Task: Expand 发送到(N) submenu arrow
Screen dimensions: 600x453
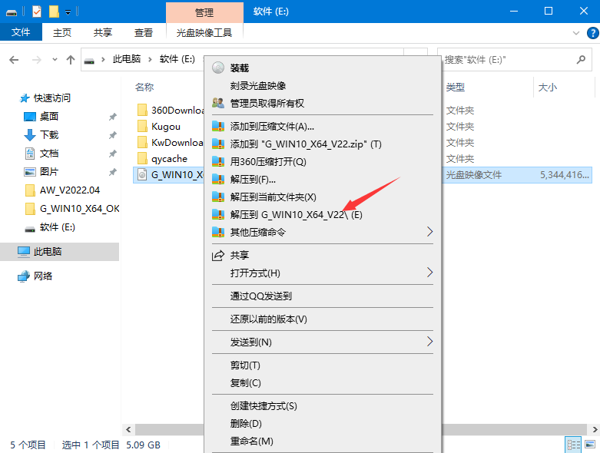Action: 429,342
